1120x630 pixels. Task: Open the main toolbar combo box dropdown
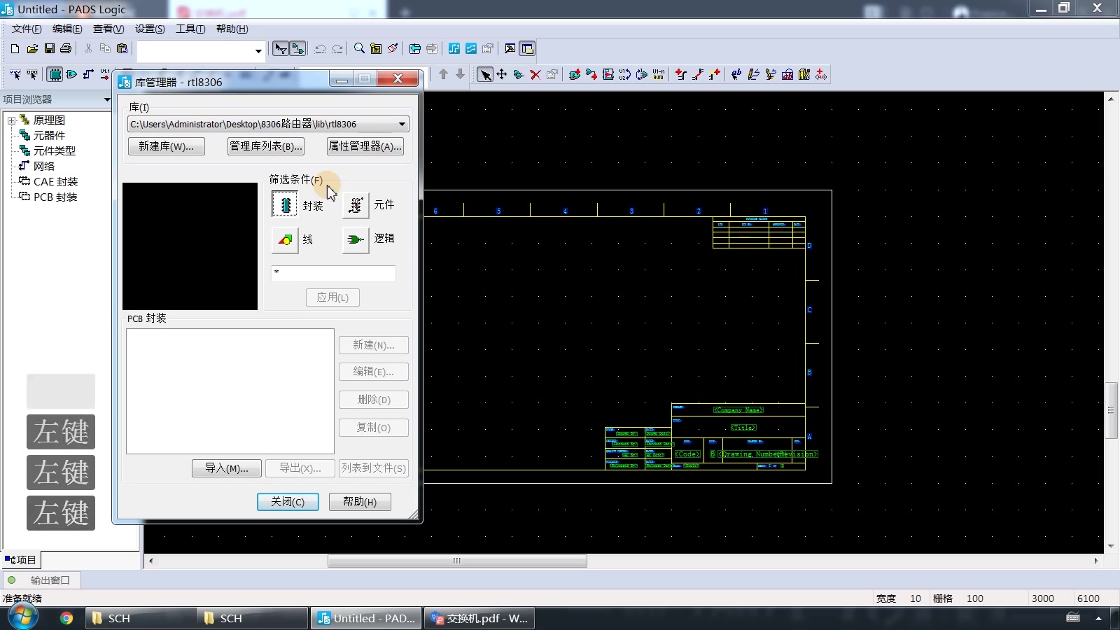(258, 50)
